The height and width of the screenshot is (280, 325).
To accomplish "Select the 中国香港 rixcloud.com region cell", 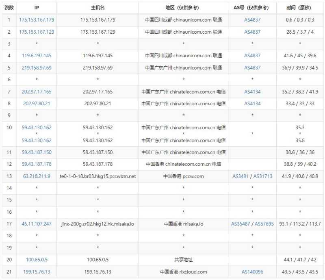I will [184, 272].
